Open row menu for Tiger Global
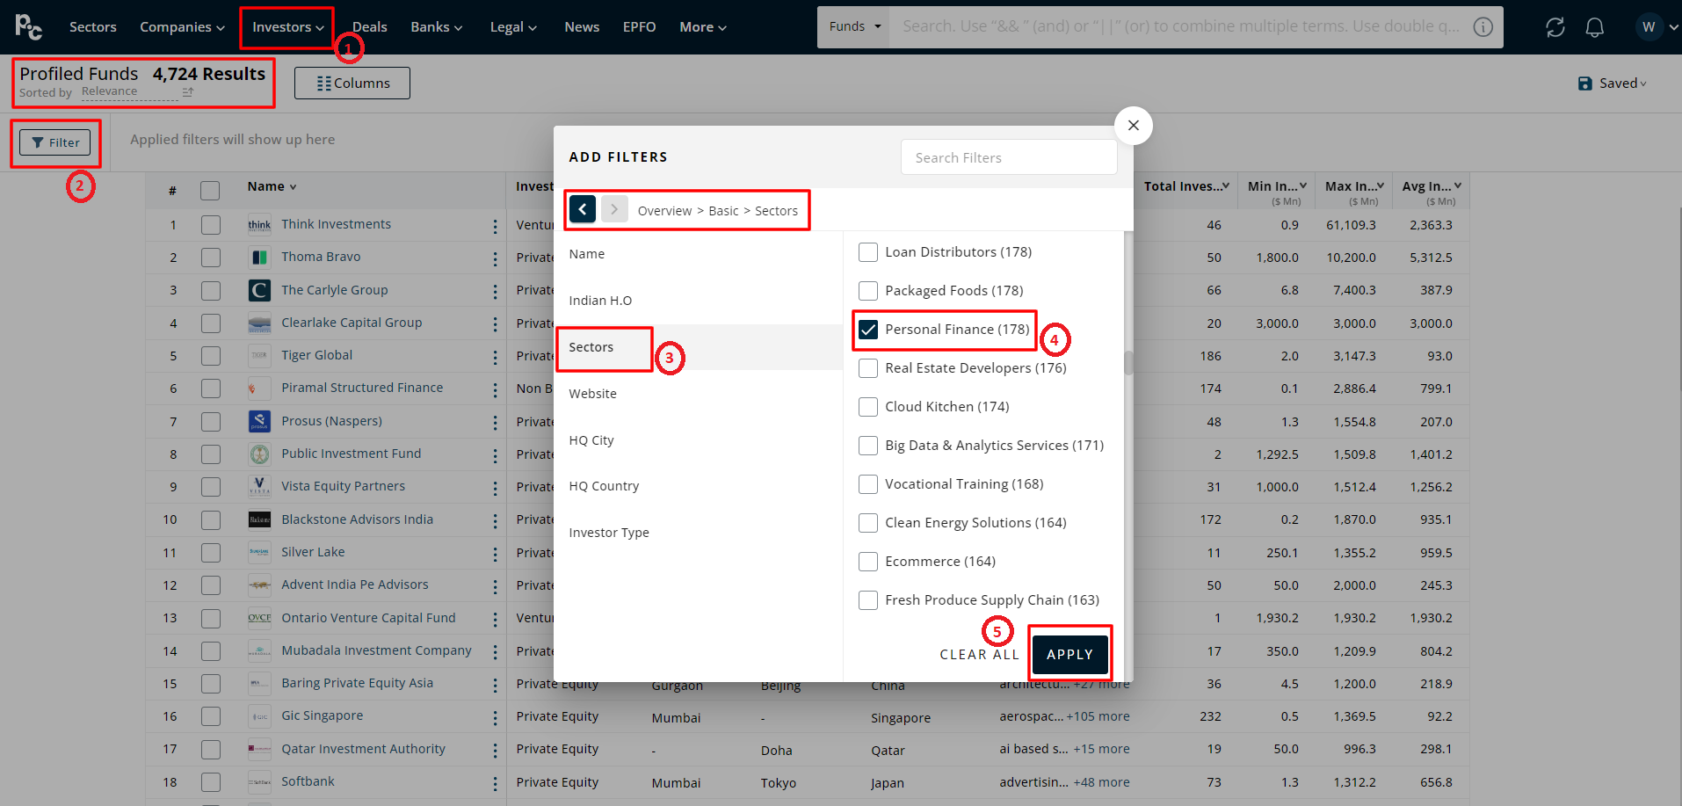 [495, 357]
